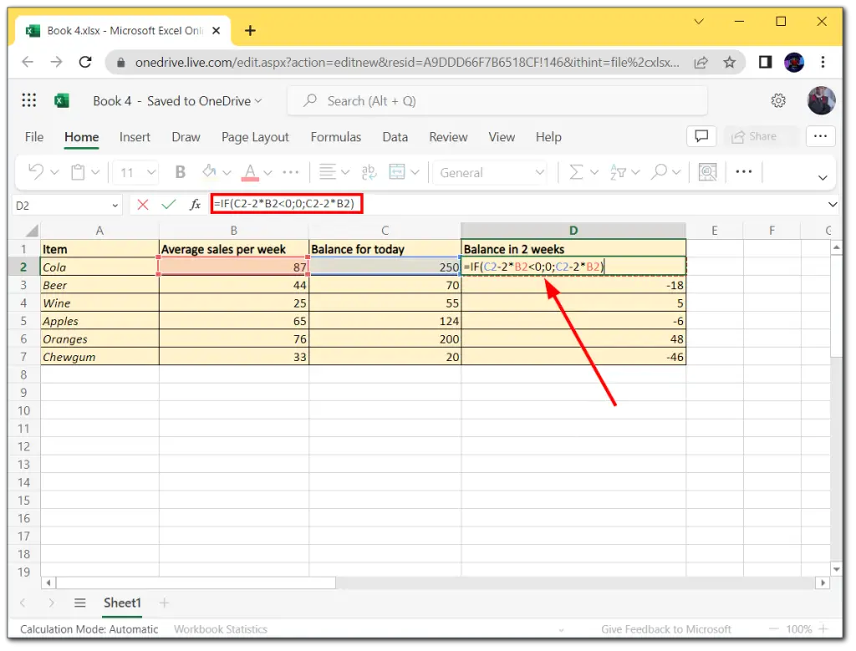Viewport: 856px width, 651px height.
Task: Apply the red font color icon
Action: [250, 172]
